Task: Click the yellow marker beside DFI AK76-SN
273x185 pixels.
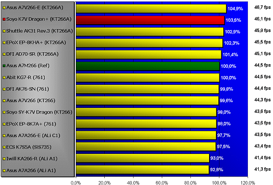Action: (x=4, y=89)
